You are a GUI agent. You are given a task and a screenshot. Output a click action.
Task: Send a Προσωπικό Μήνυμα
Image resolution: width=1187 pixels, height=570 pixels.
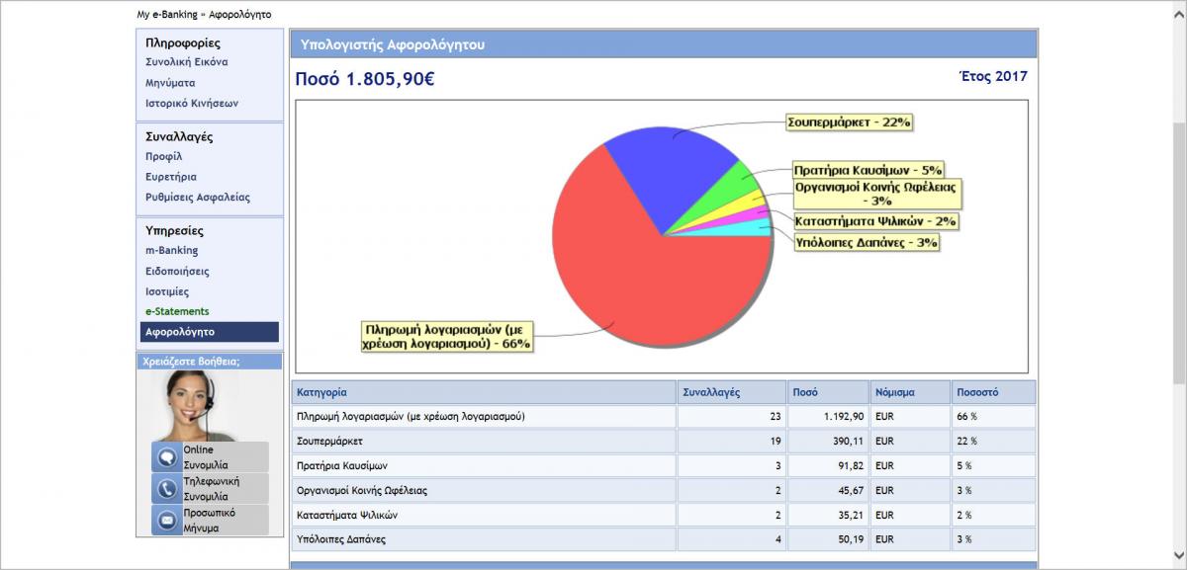208,520
